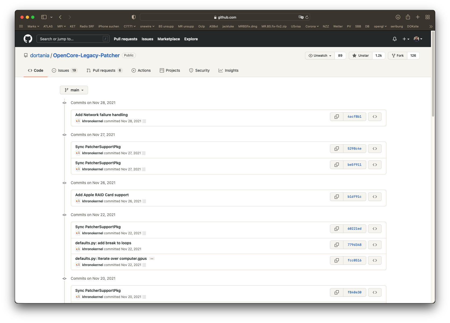This screenshot has width=450, height=323.
Task: Show more bookmarks overflow chevron
Action: coord(431,26)
